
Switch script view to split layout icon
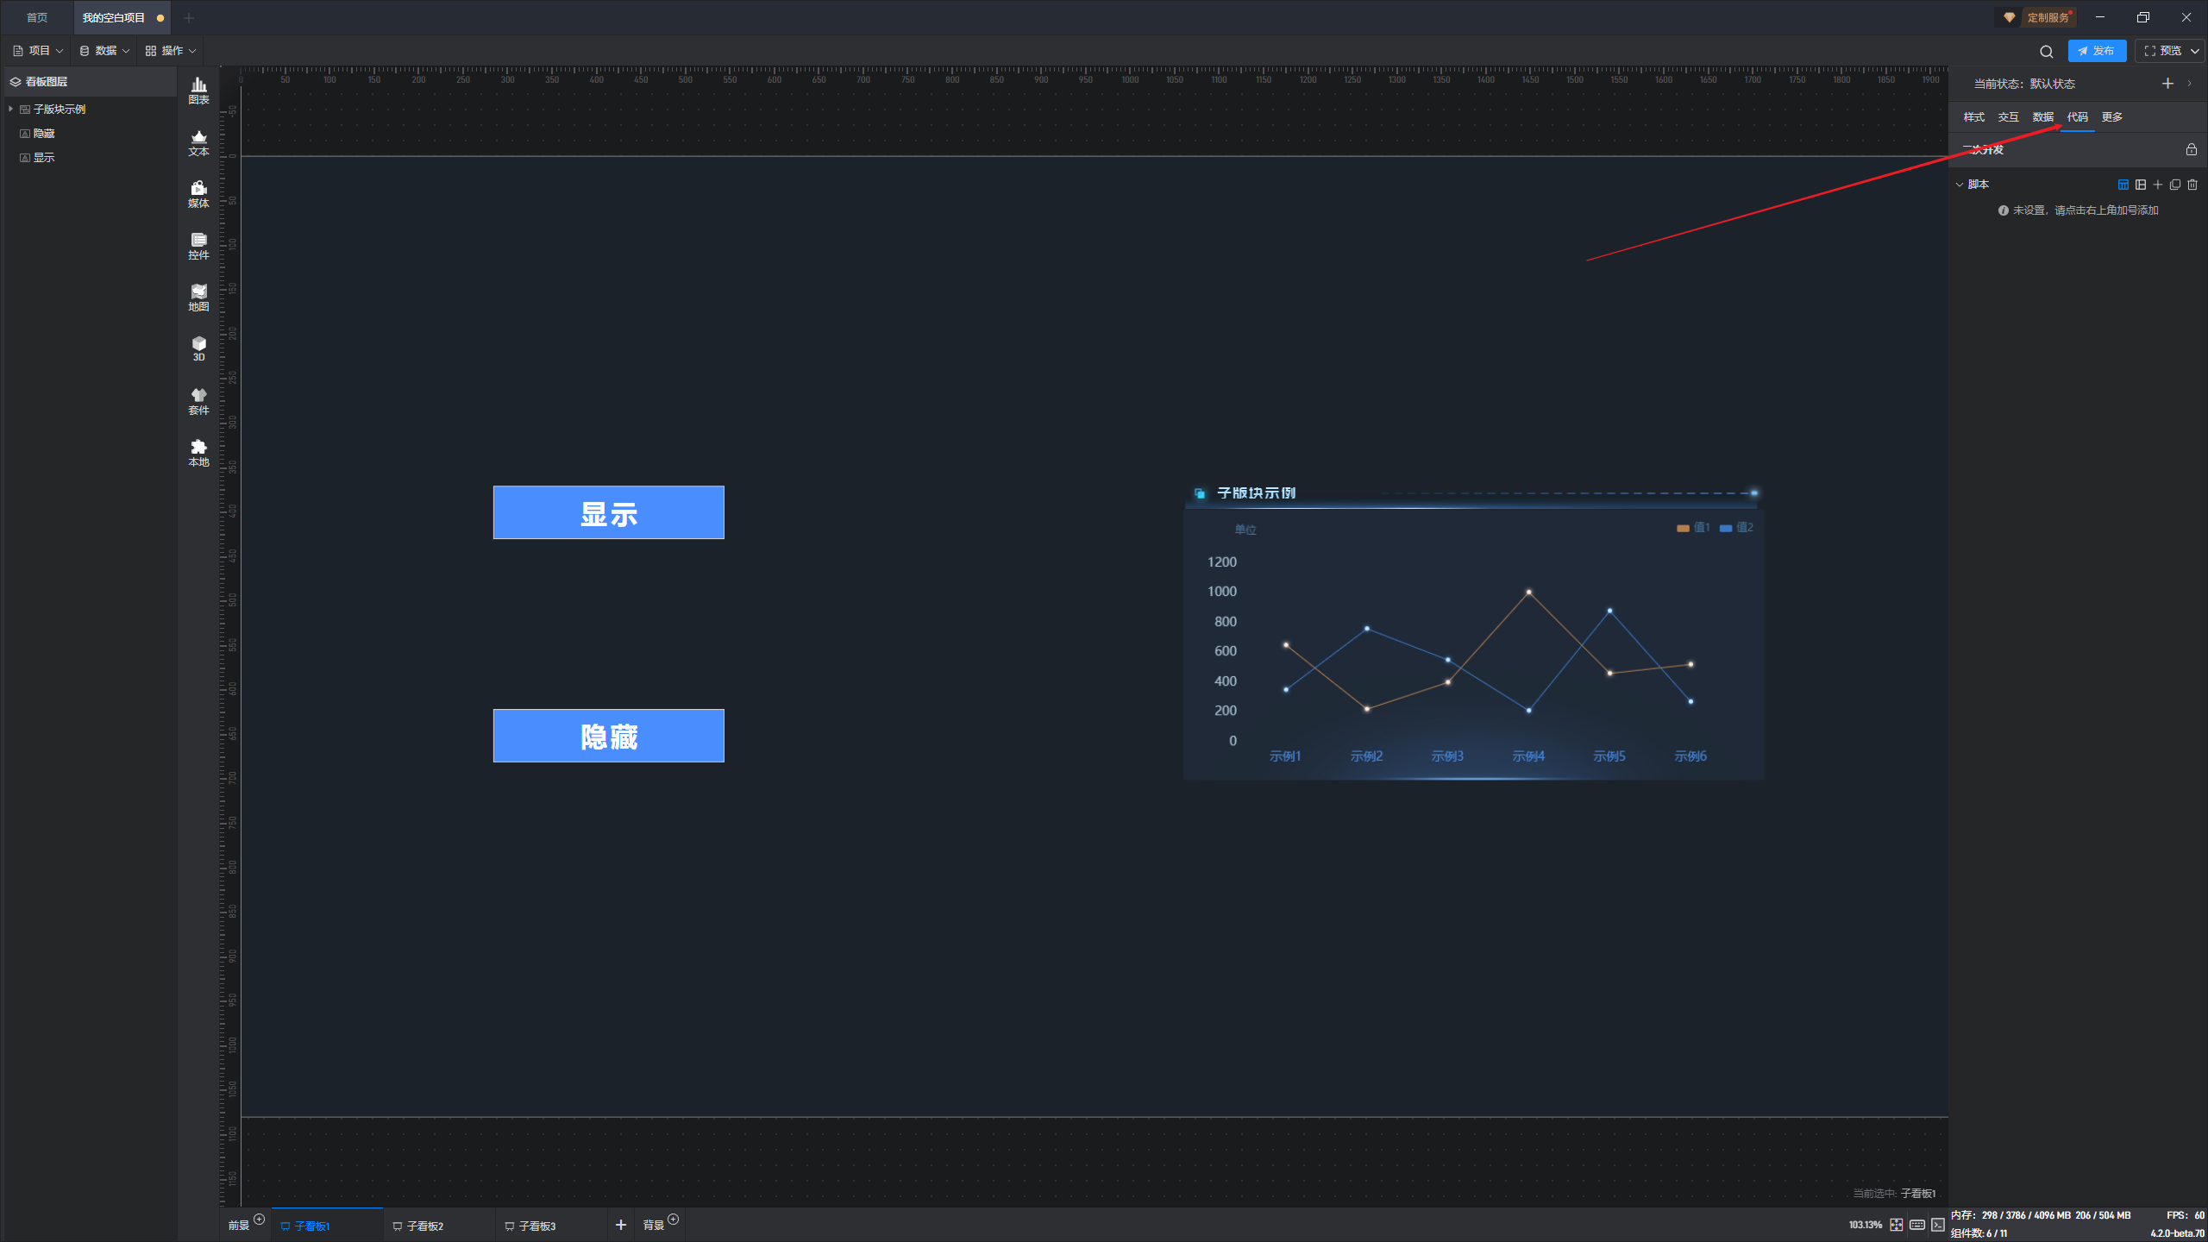2141,185
